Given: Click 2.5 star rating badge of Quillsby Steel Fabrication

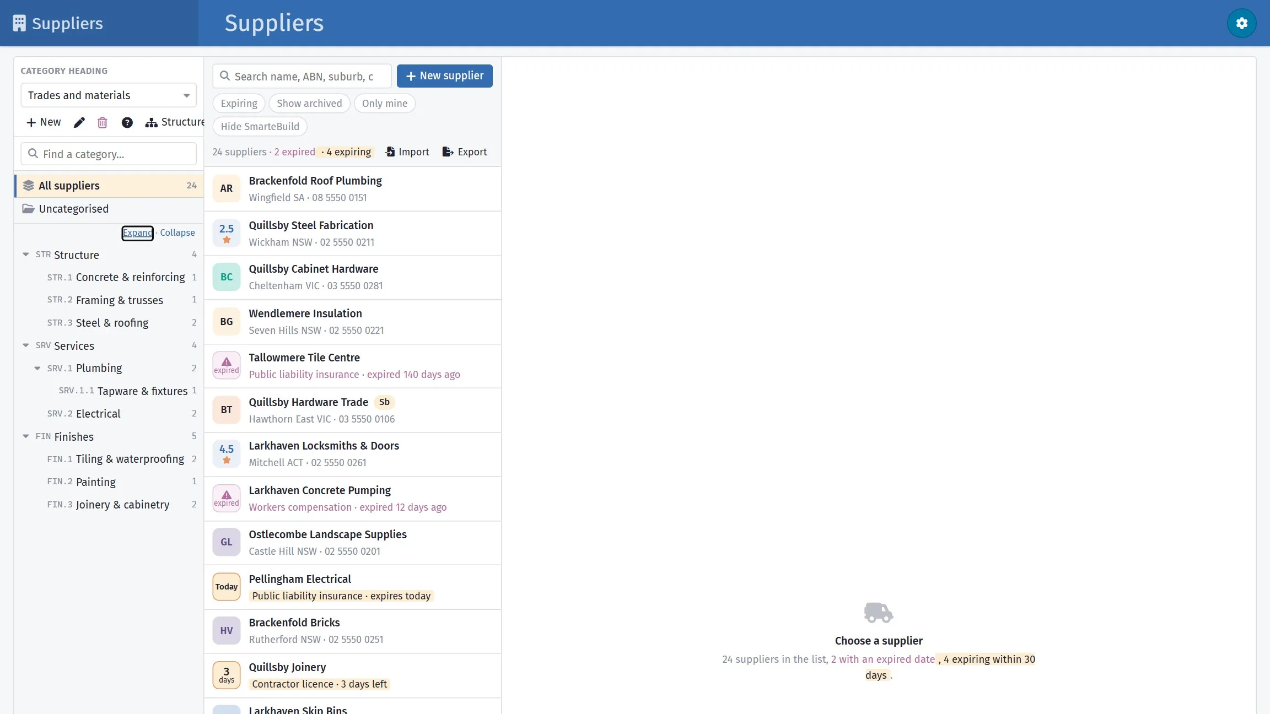Looking at the screenshot, I should 227,233.
